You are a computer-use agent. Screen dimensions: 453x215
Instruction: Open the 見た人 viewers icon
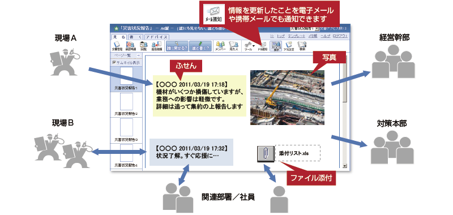pos(233,46)
